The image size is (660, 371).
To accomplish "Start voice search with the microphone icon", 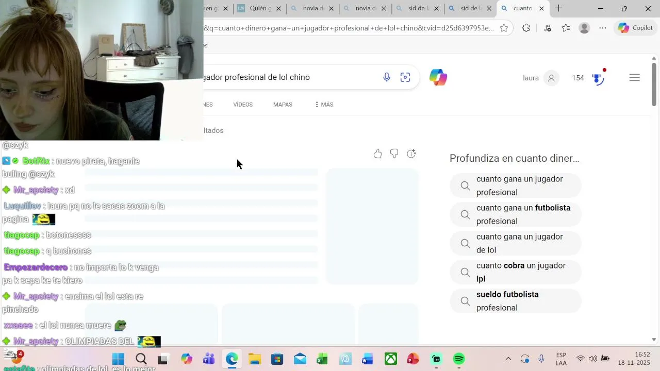I will 387,77.
